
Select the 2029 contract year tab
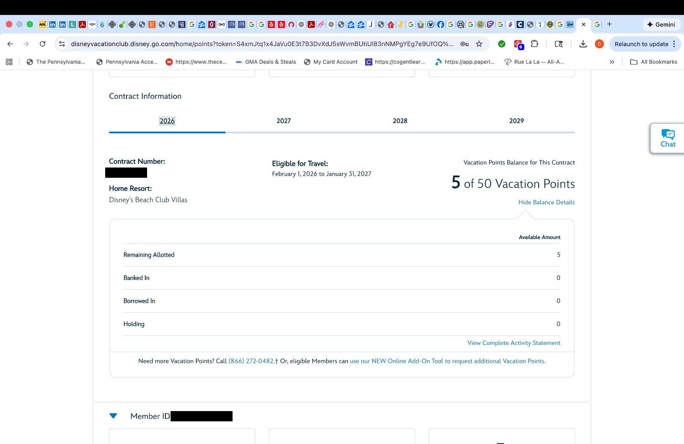point(516,121)
